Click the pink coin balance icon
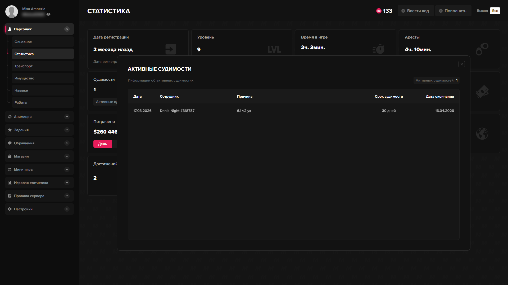The width and height of the screenshot is (508, 285). coord(379,11)
